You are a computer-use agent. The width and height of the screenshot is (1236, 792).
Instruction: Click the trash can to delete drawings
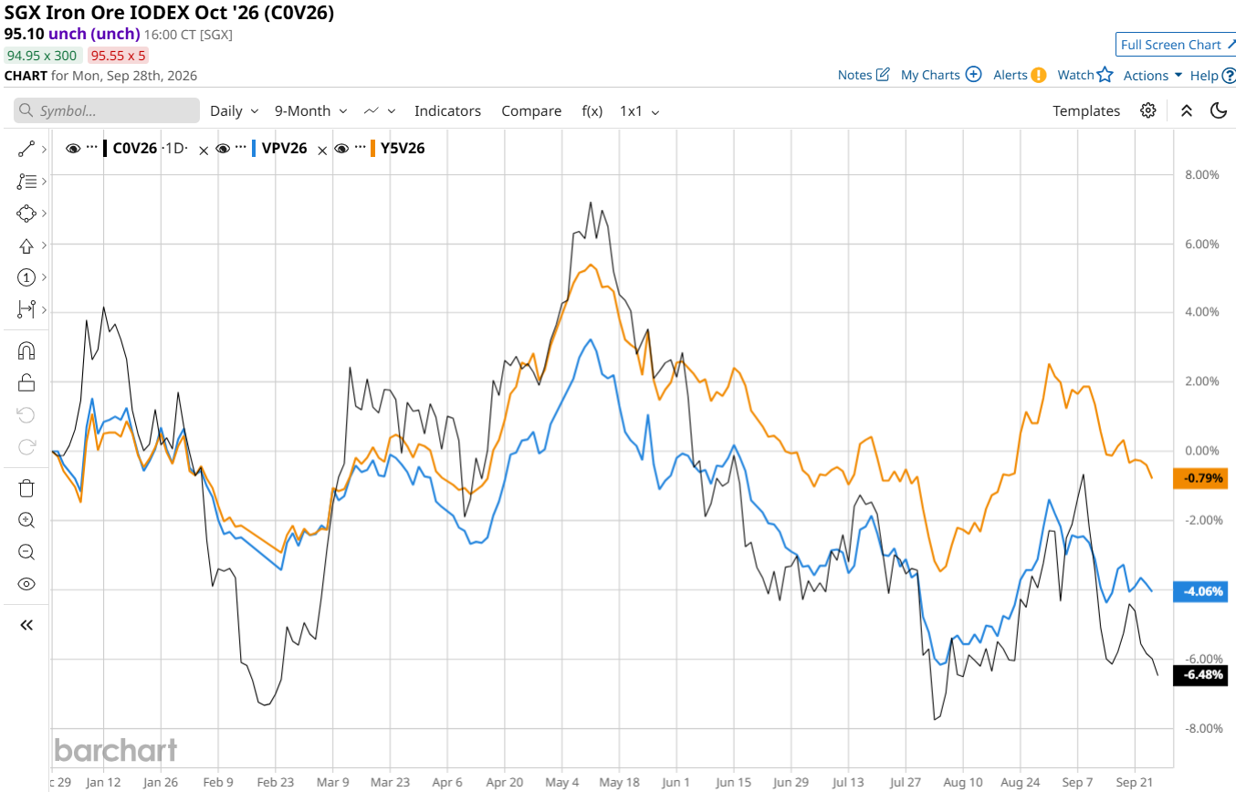click(26, 488)
